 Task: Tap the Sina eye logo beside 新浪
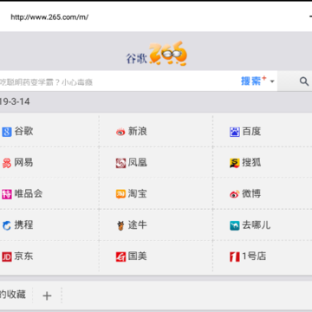[x=120, y=132]
